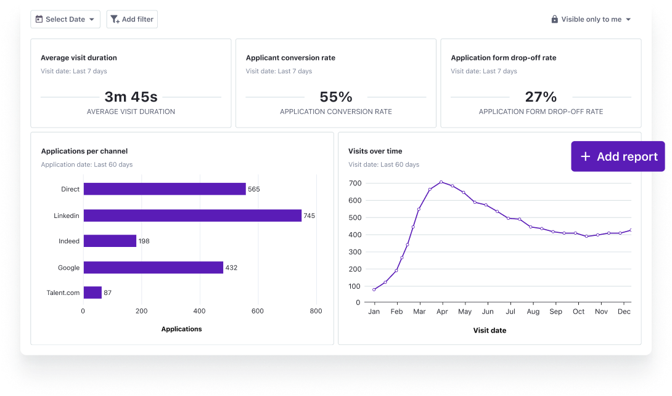Click the 87 value next to Talent.com bar
This screenshot has width=672, height=396.
click(x=107, y=293)
